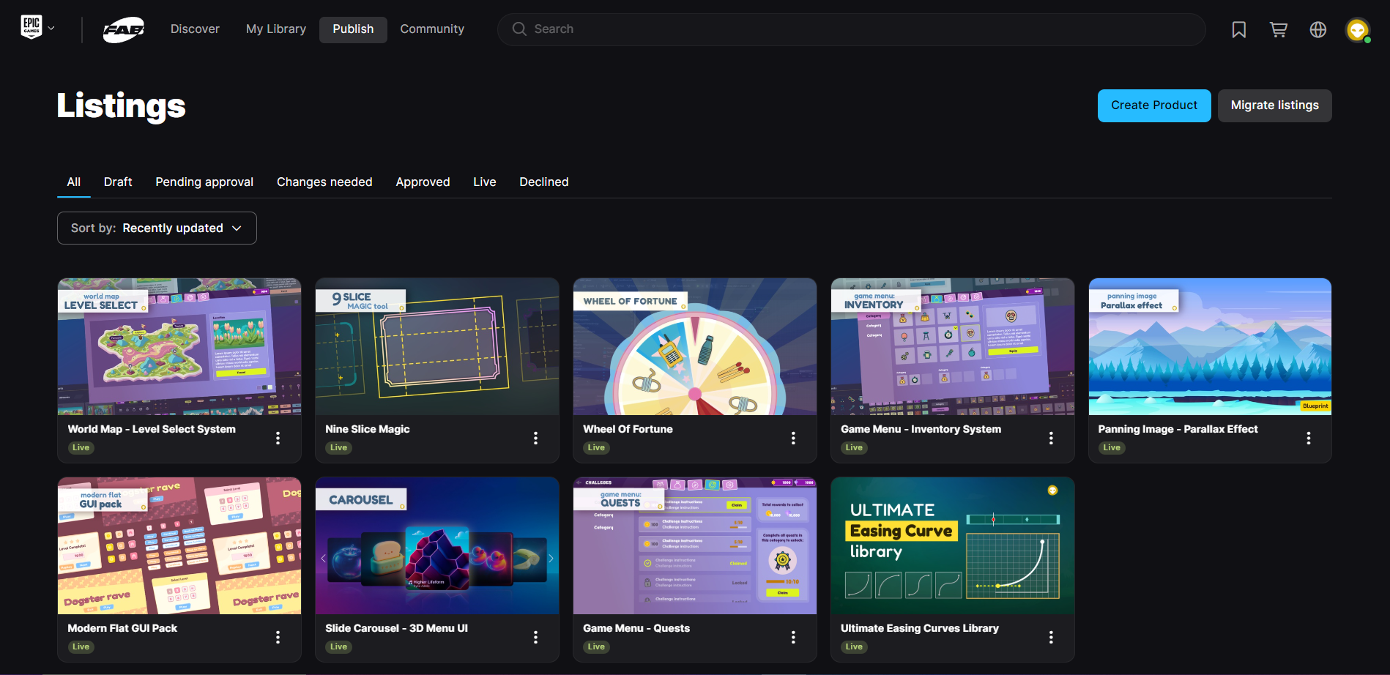Viewport: 1390px width, 675px height.
Task: Expand the Epic Games chevron dropdown
Action: [x=51, y=29]
